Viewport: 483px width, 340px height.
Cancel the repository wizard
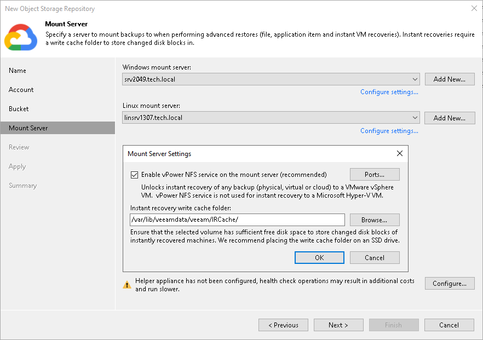coord(449,325)
